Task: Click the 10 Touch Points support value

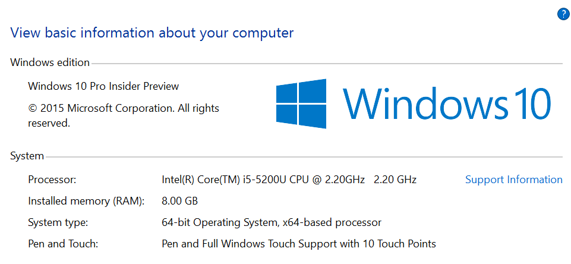Action: (299, 244)
